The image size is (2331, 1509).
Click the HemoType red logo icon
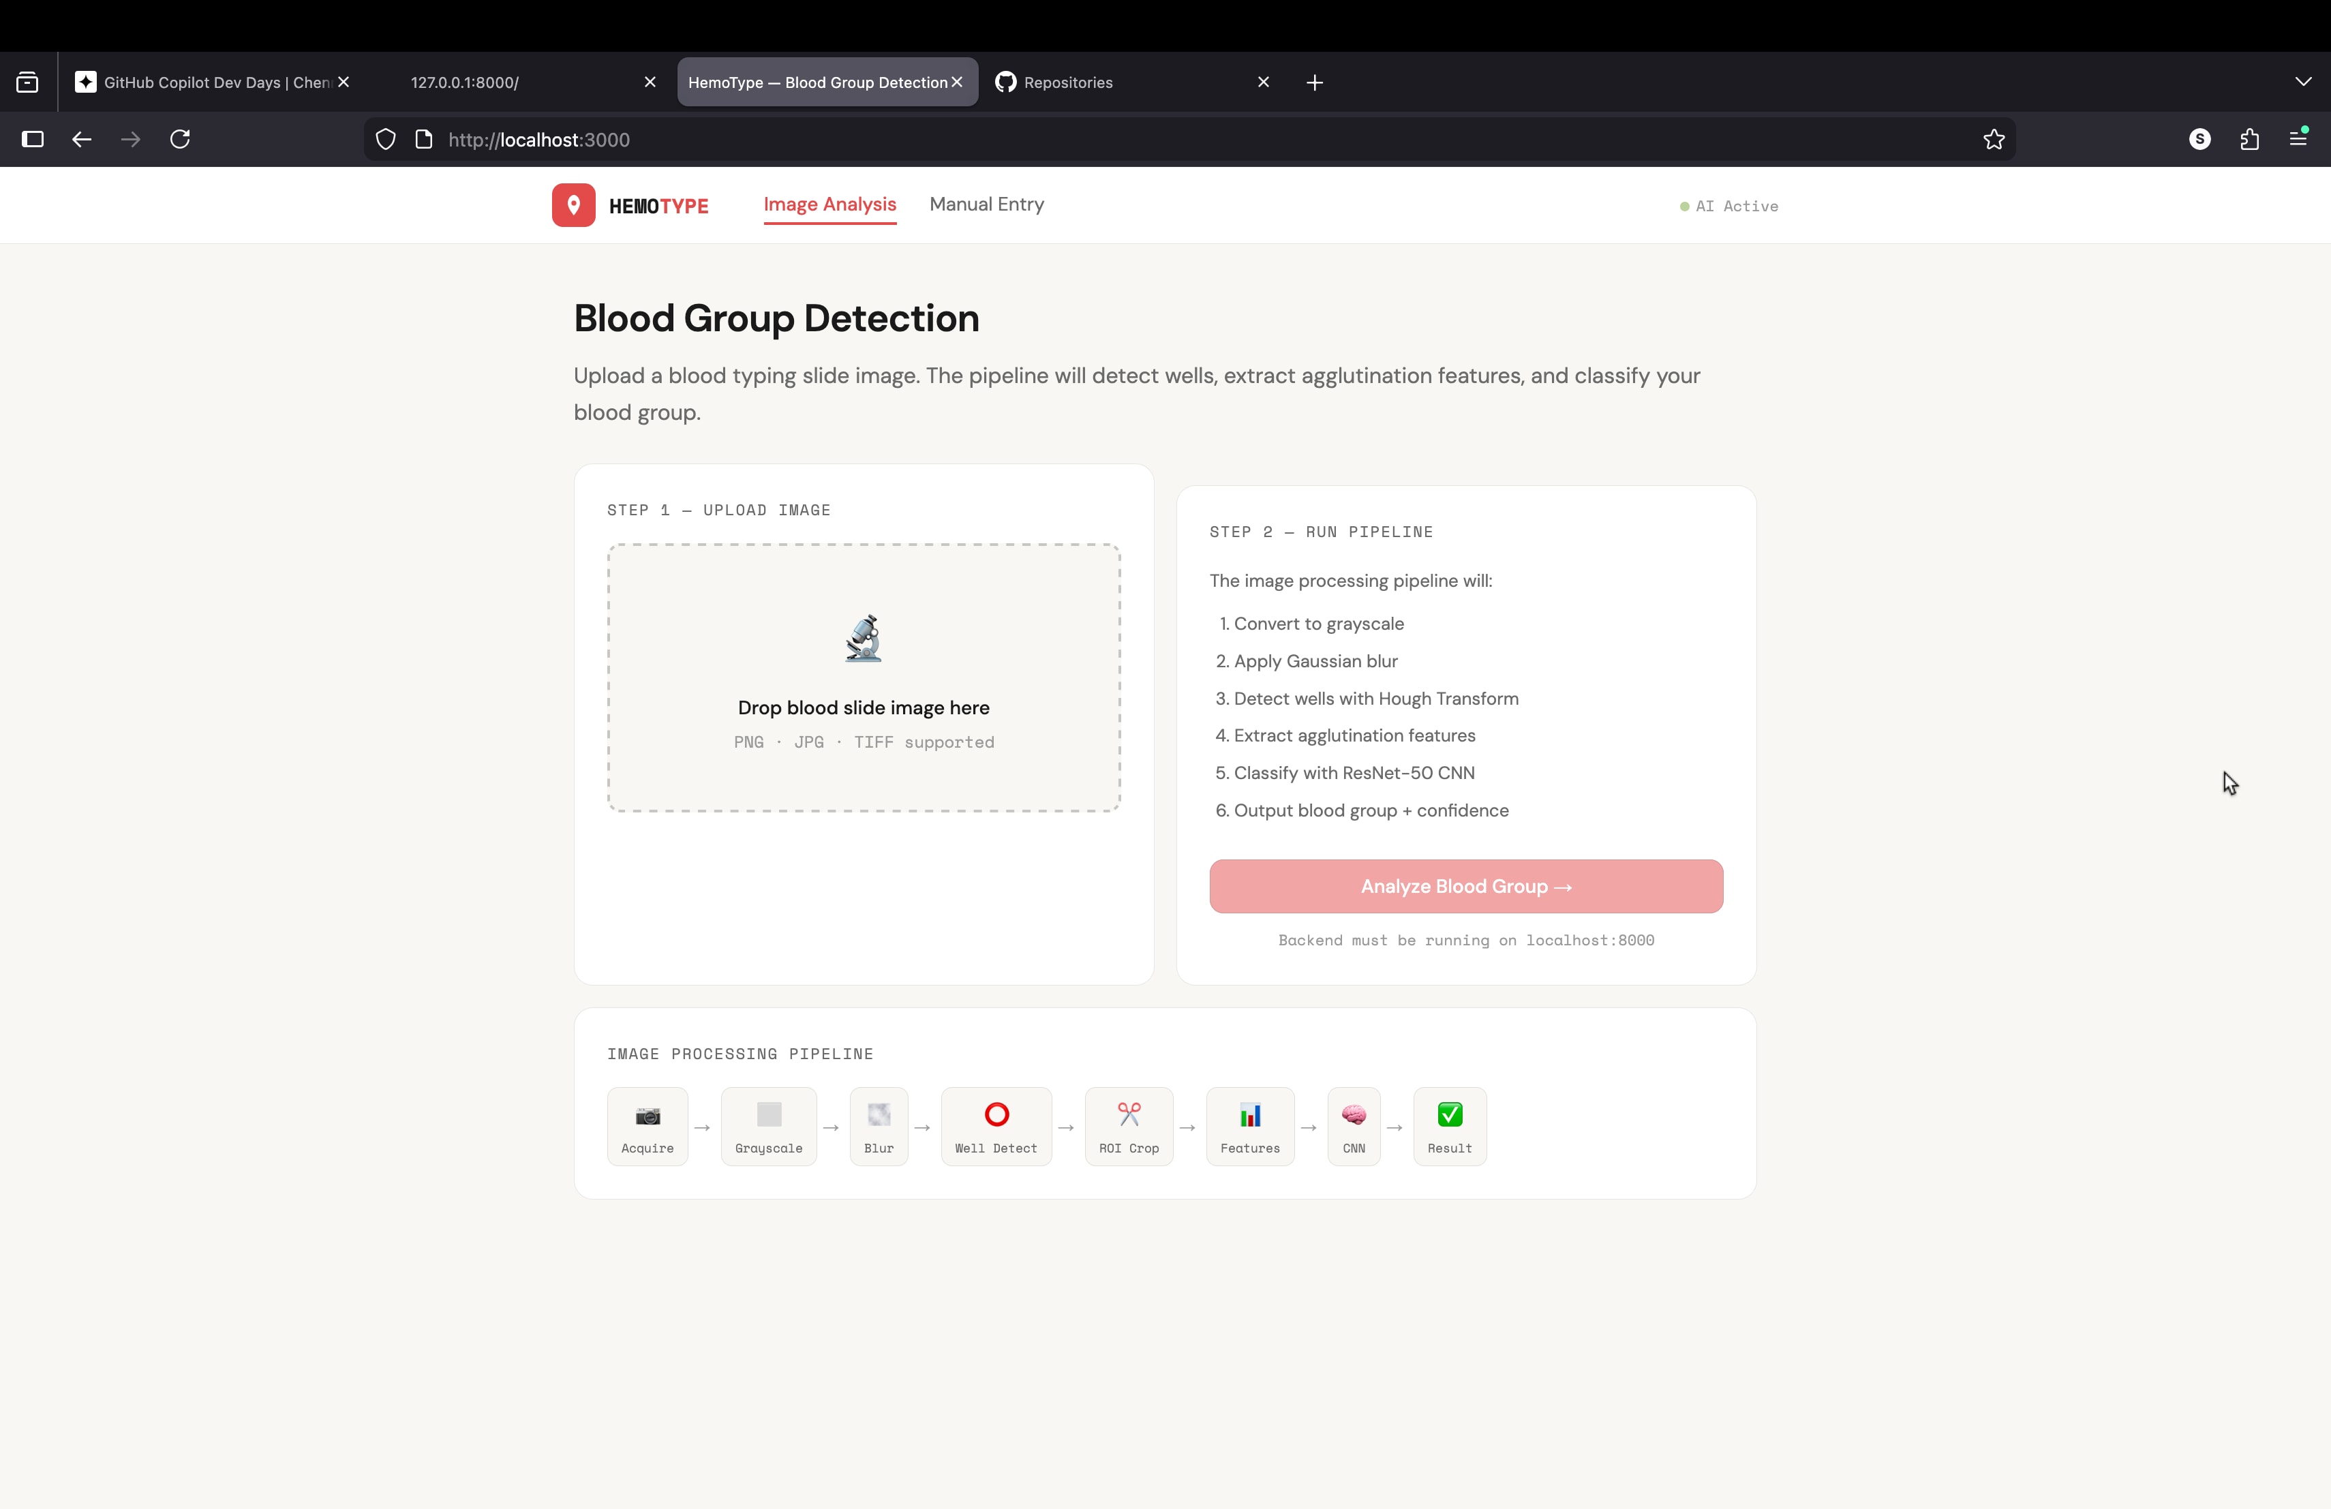[x=573, y=206]
